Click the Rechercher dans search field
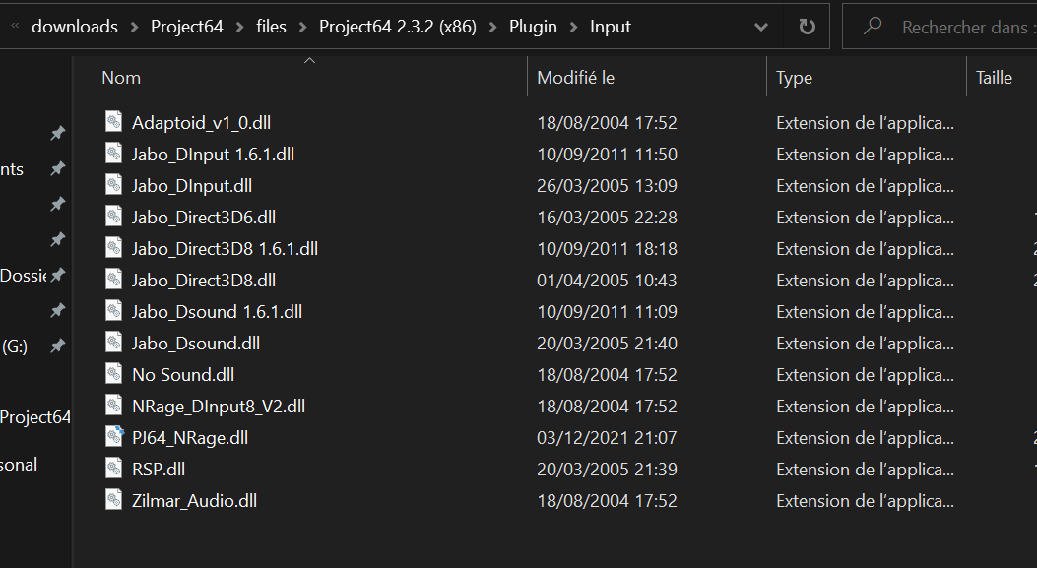 click(965, 27)
